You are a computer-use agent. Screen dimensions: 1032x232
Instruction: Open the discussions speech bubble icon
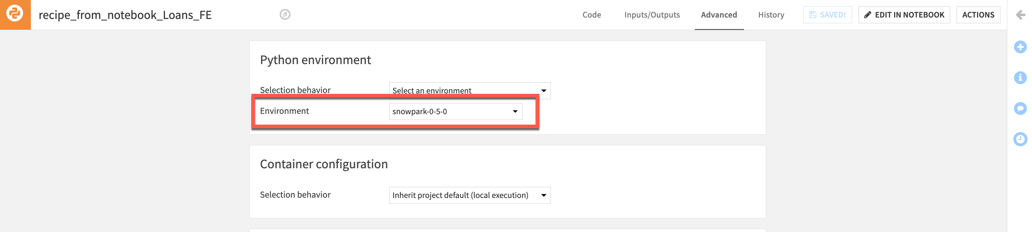click(x=1020, y=108)
